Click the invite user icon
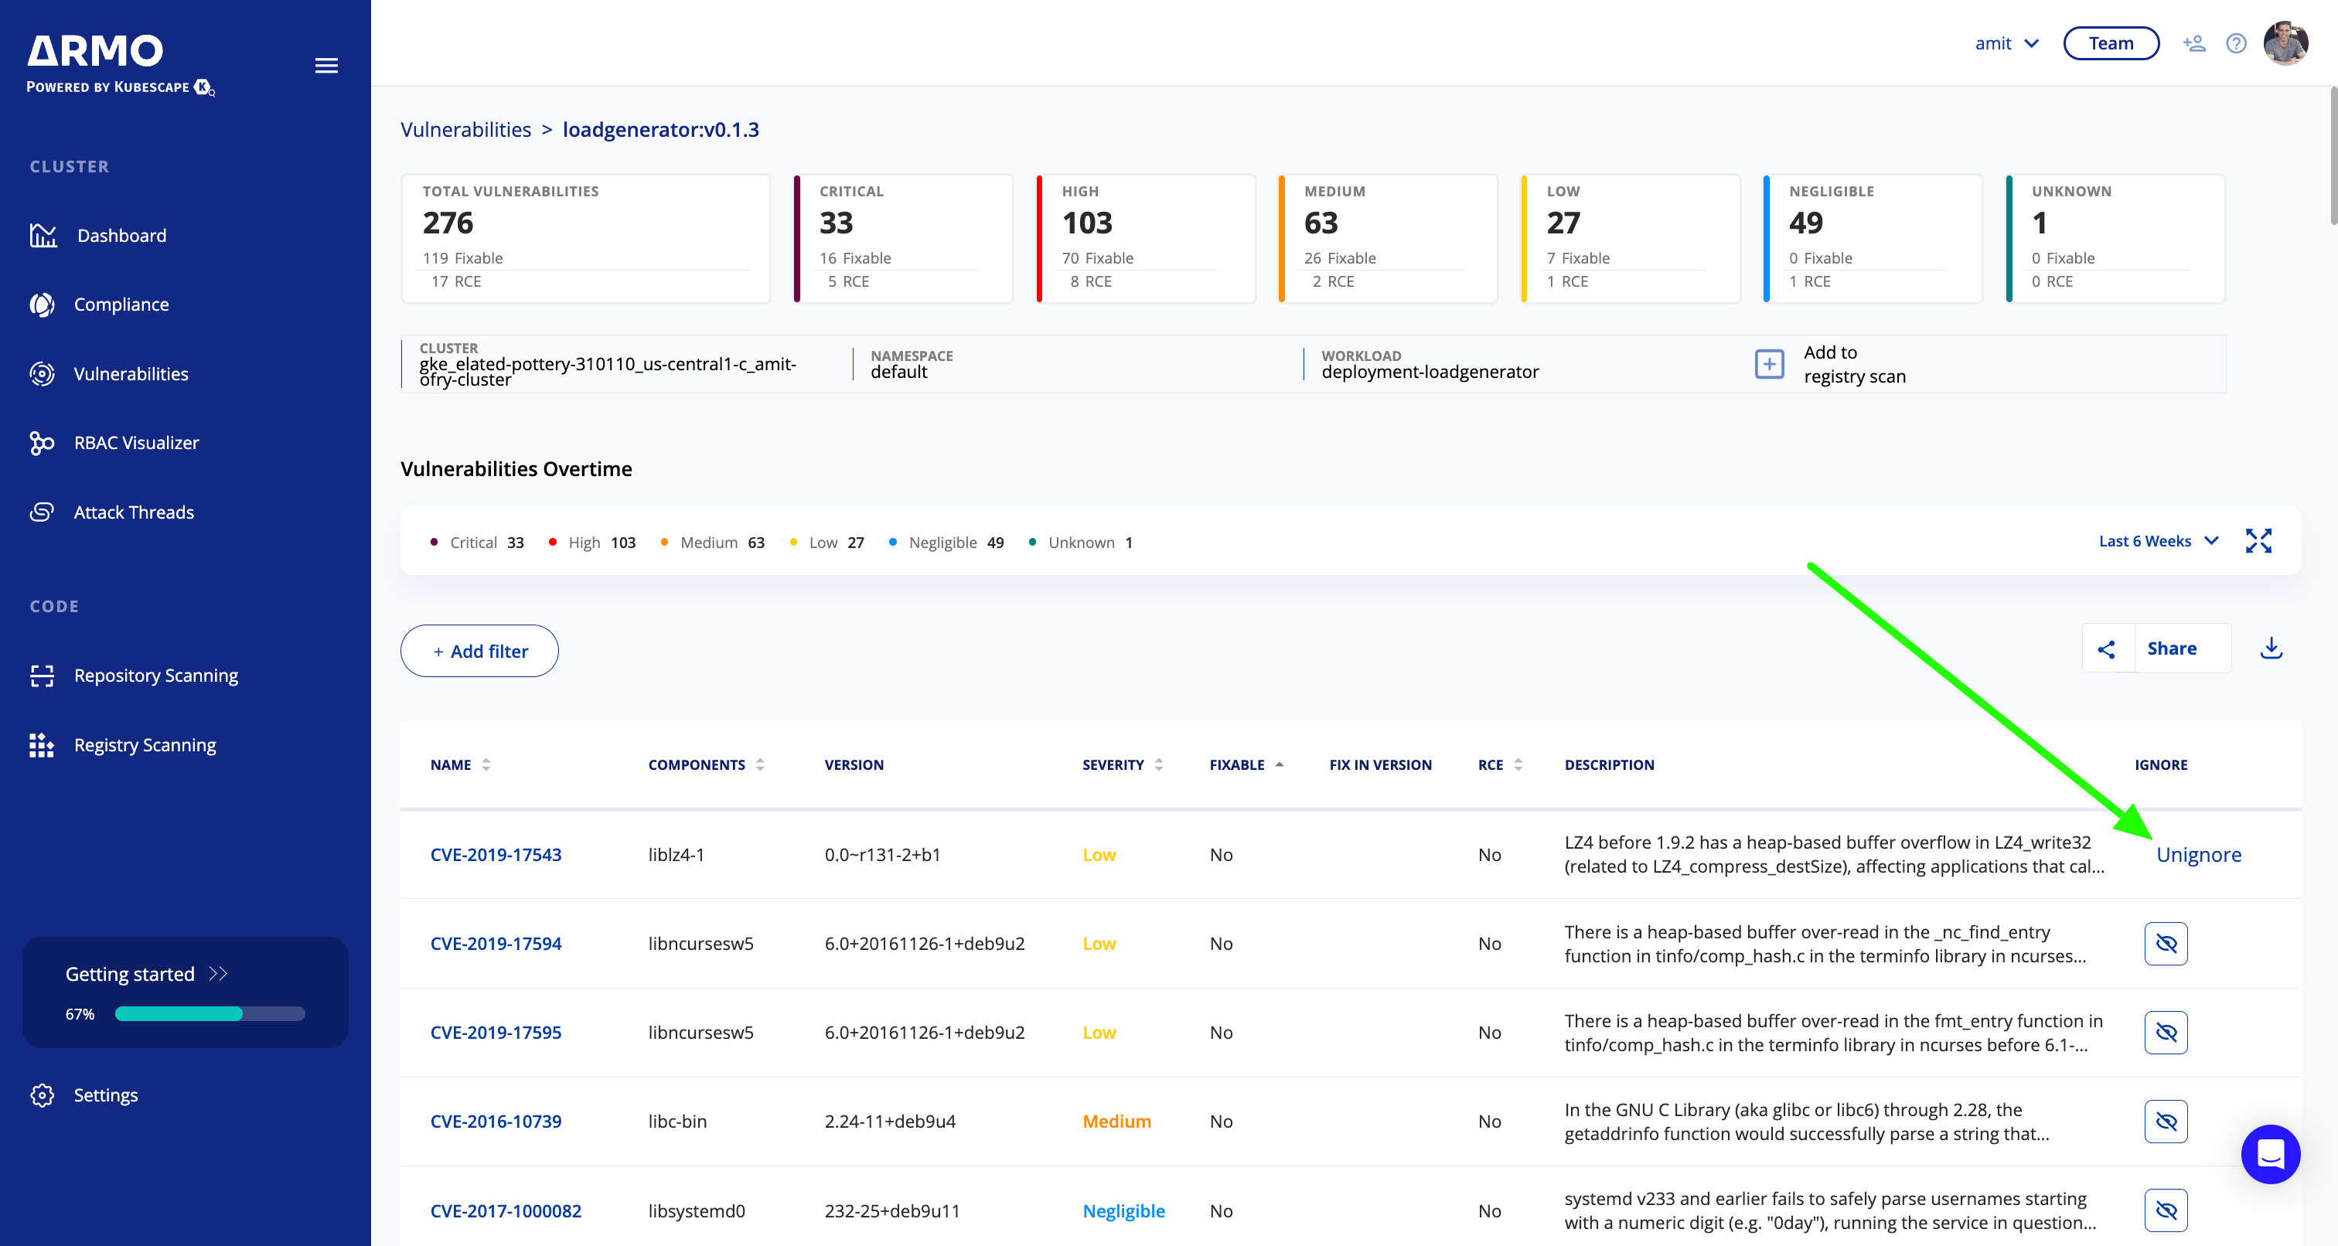 pos(2193,43)
